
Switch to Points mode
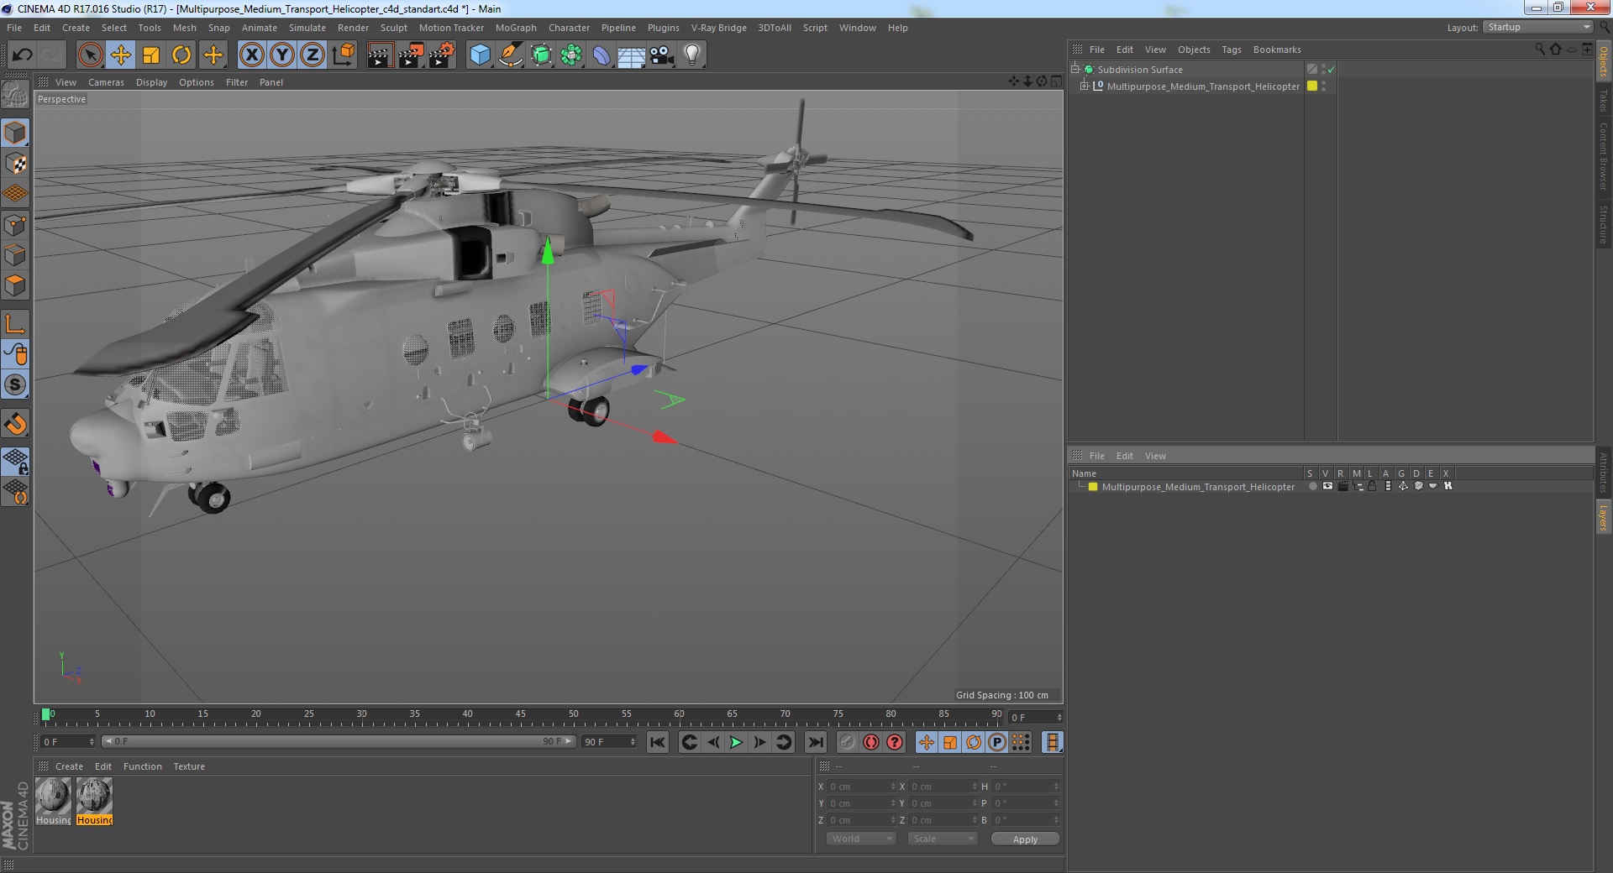click(15, 225)
